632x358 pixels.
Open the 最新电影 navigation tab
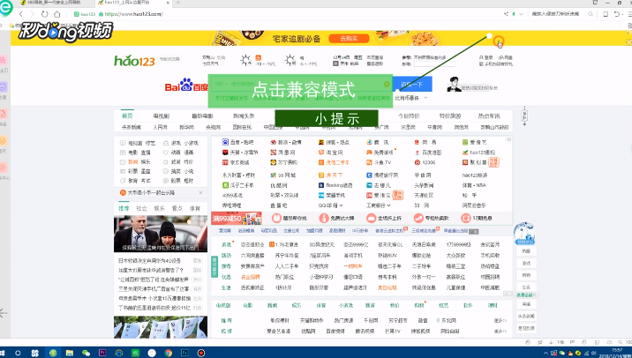coord(202,116)
